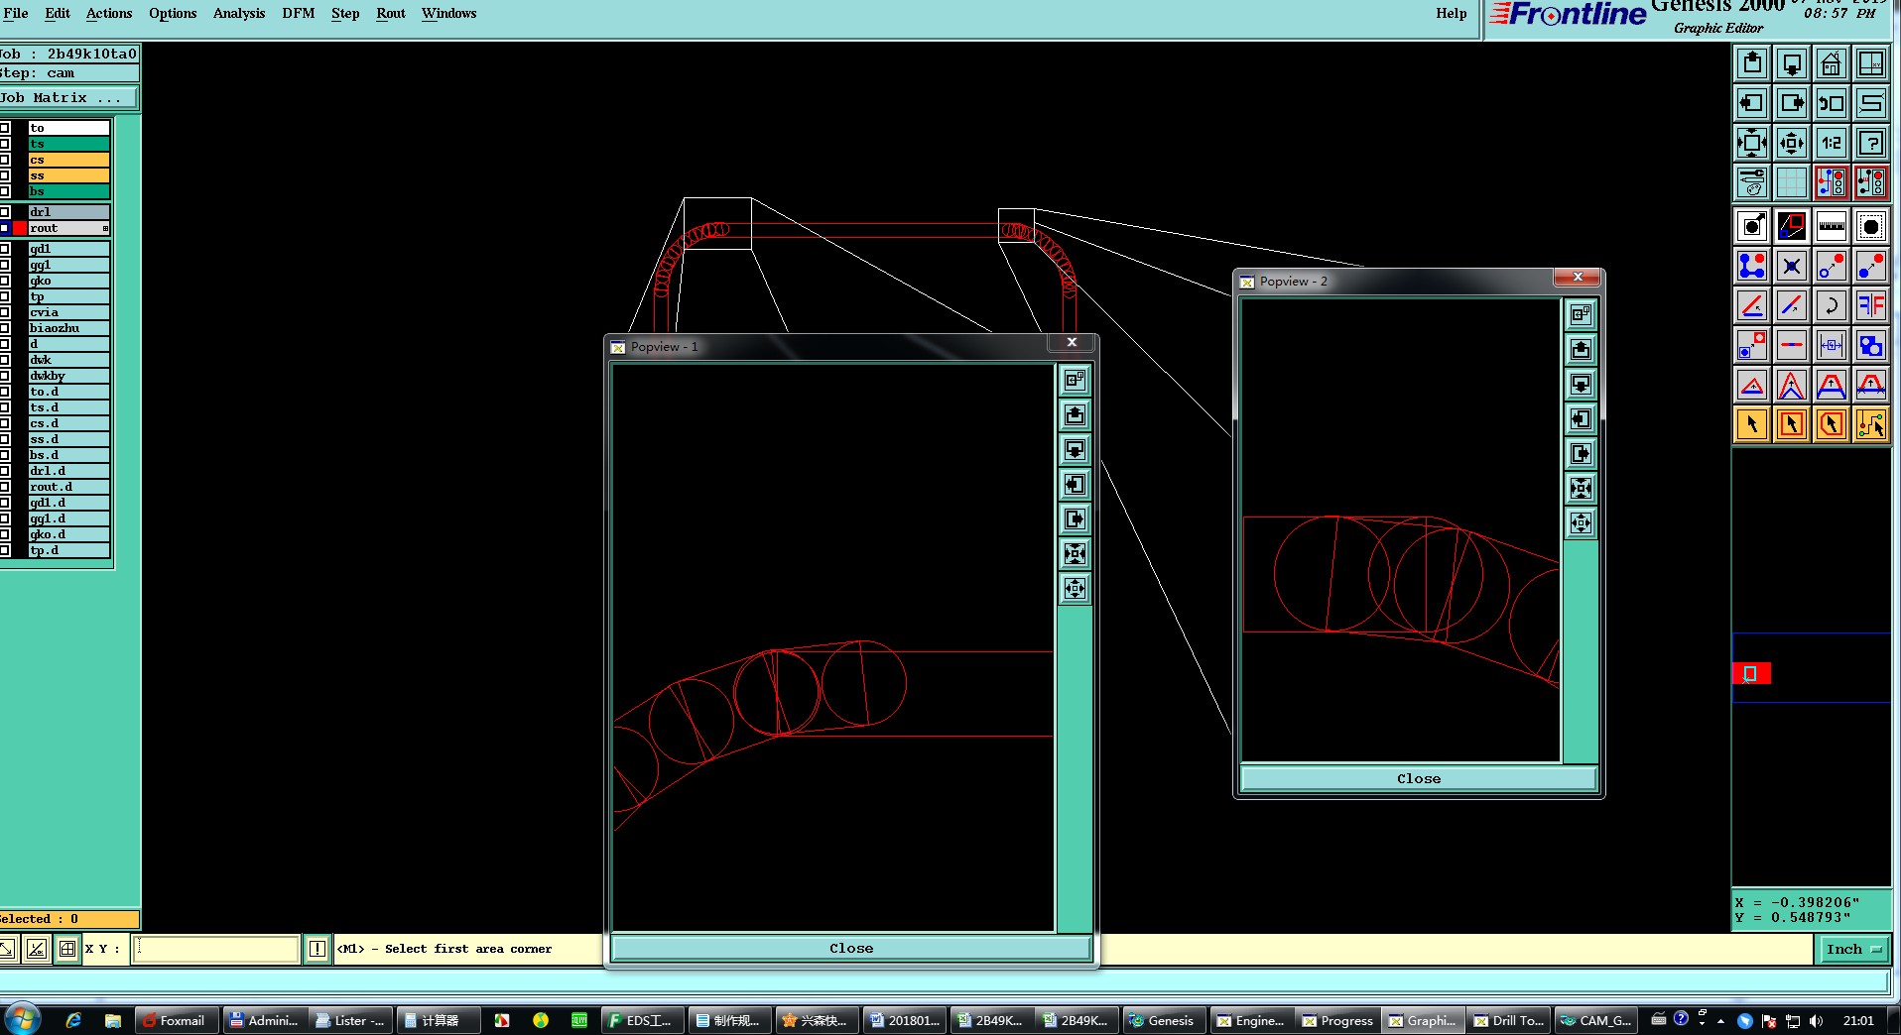Click the zoom out icon in Popview - 2
Screen dimensions: 1901x1035
click(1581, 489)
